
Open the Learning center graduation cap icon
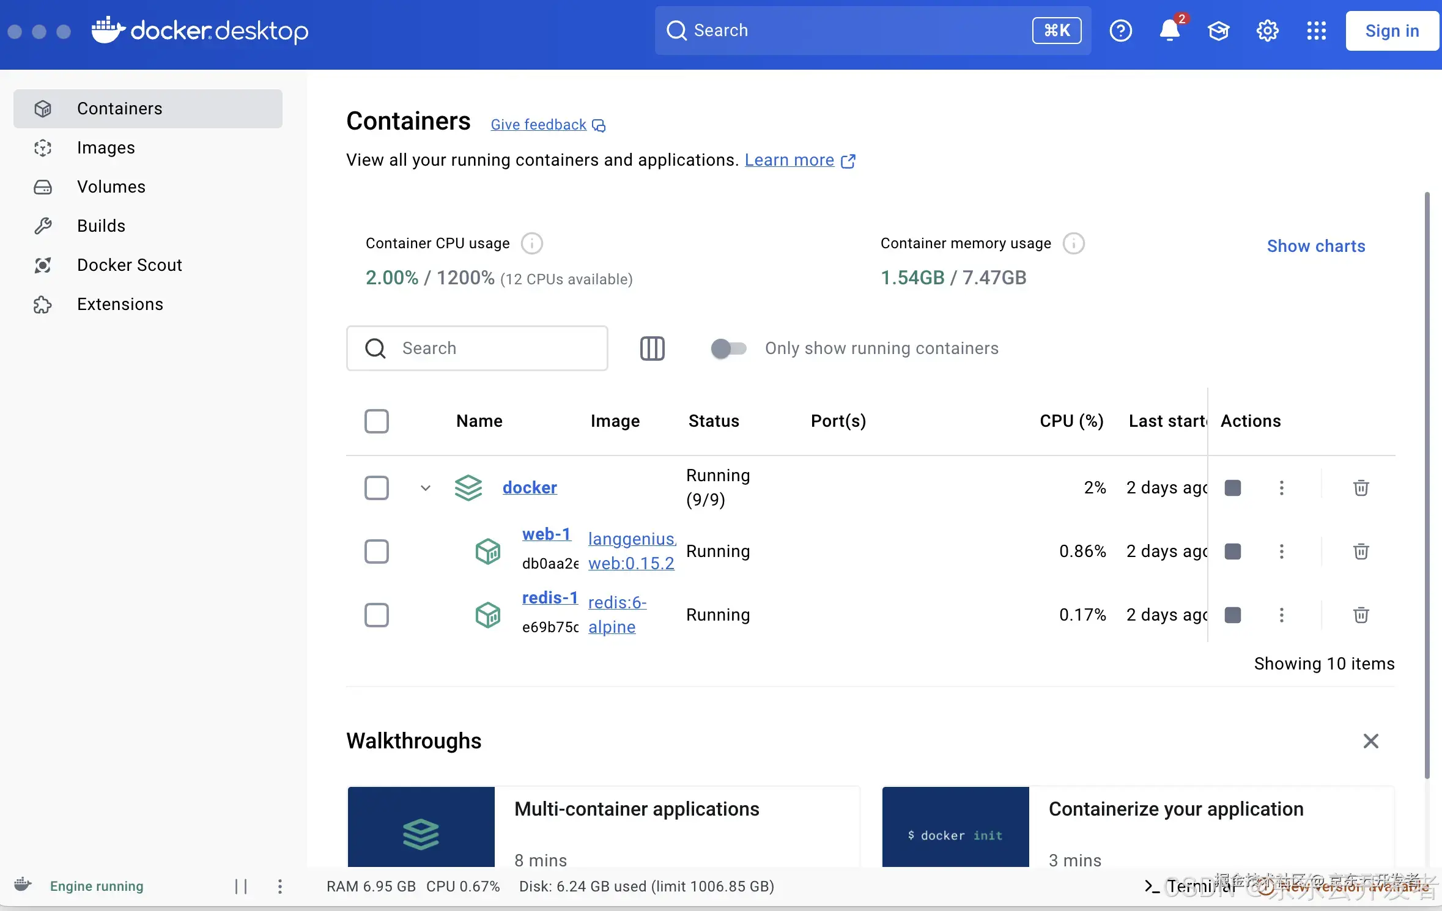tap(1218, 31)
